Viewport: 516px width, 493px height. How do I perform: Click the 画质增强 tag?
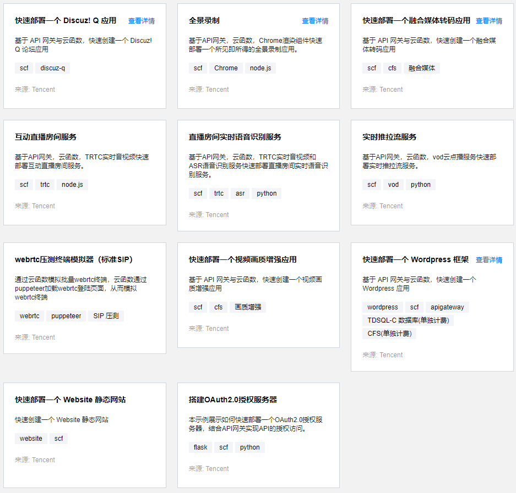[x=248, y=307]
